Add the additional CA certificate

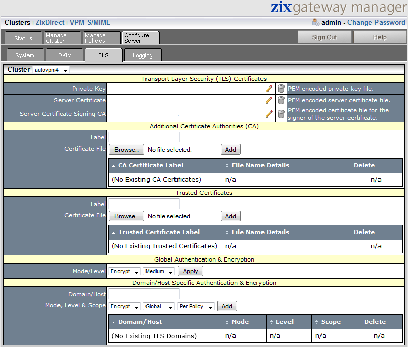click(230, 150)
